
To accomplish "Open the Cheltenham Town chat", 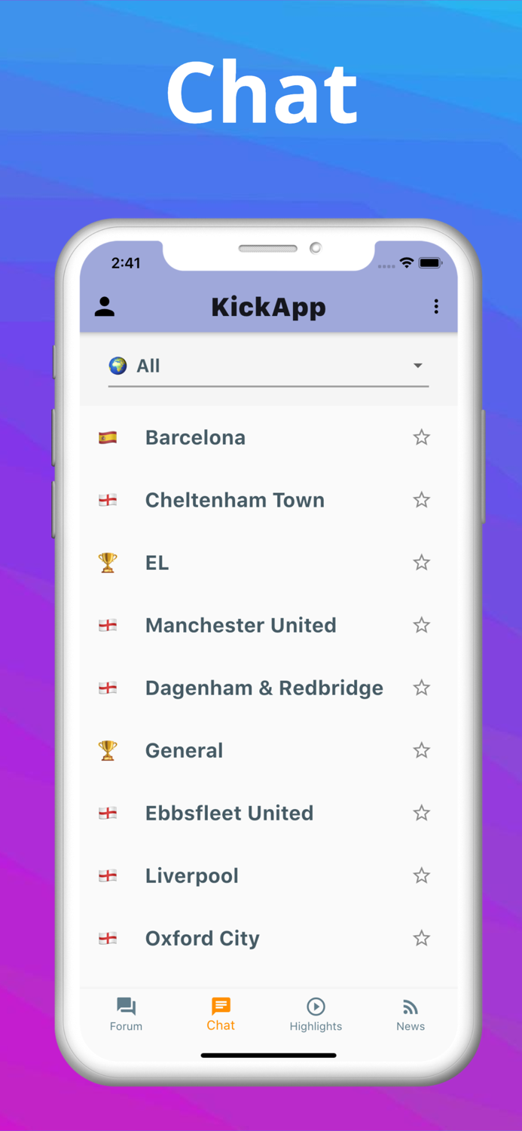I will click(234, 500).
